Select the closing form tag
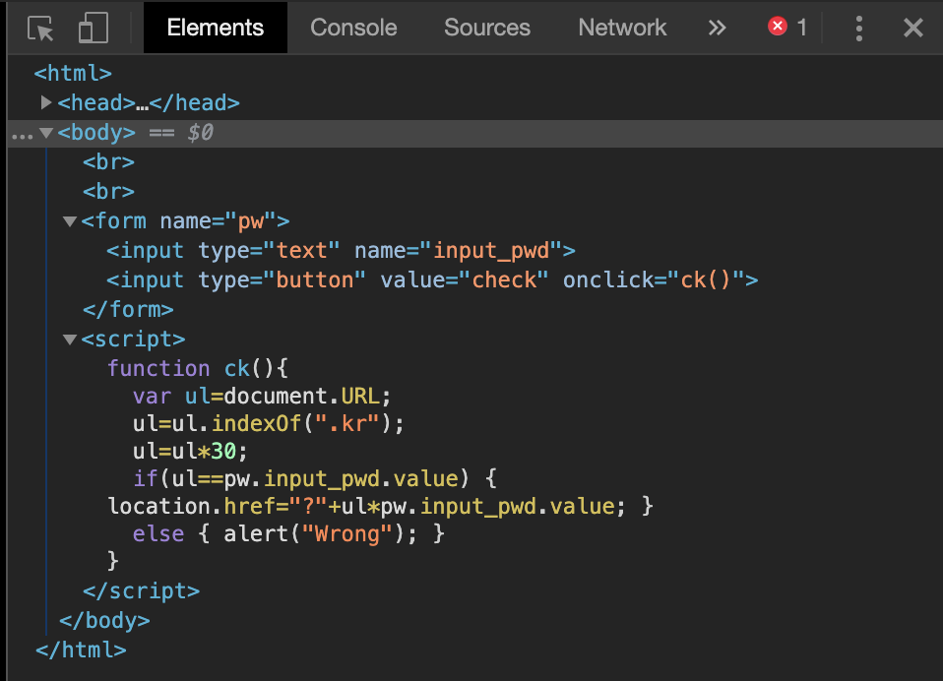Viewport: 943px width, 681px height. click(x=128, y=310)
